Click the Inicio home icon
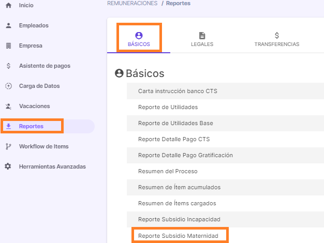324x243 pixels. pos(8,5)
